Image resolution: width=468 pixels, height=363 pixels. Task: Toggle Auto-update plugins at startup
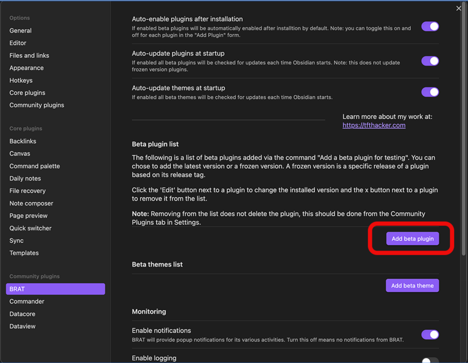(x=430, y=61)
